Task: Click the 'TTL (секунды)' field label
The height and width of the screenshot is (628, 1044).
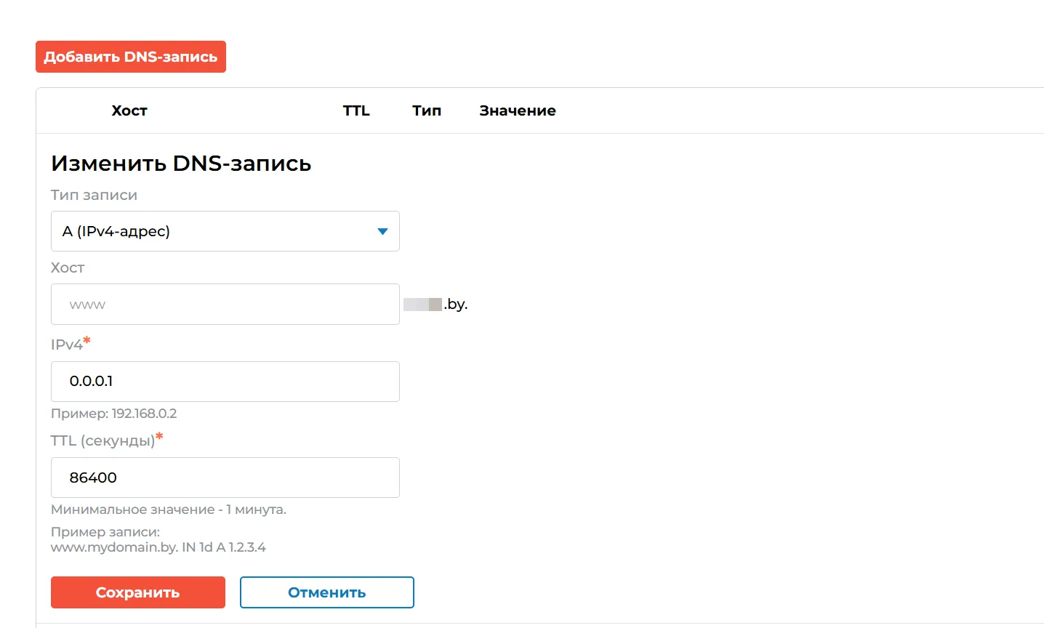Action: click(x=103, y=440)
